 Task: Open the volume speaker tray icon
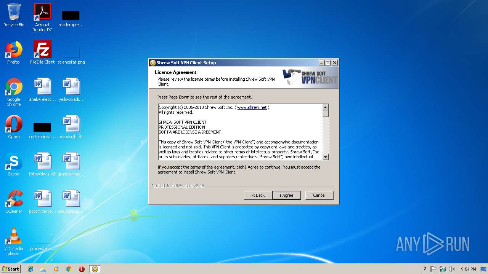[452, 269]
